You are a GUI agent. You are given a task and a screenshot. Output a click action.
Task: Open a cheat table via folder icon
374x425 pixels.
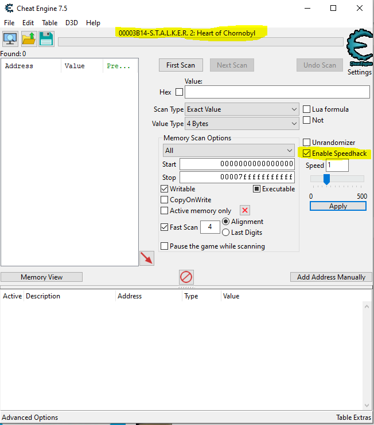tap(29, 39)
